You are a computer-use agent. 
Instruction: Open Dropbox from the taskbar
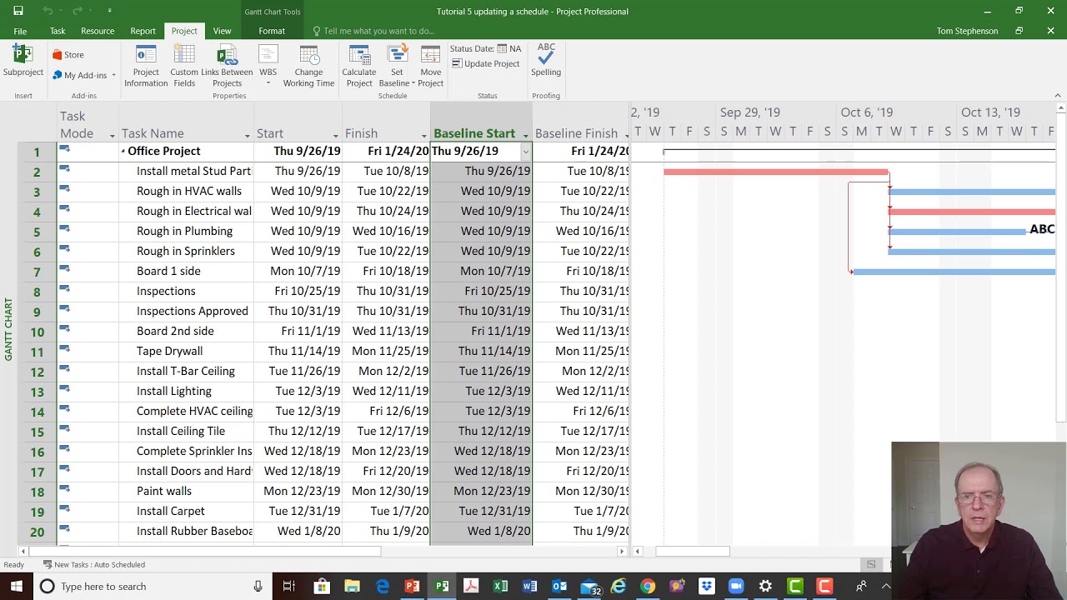click(707, 586)
